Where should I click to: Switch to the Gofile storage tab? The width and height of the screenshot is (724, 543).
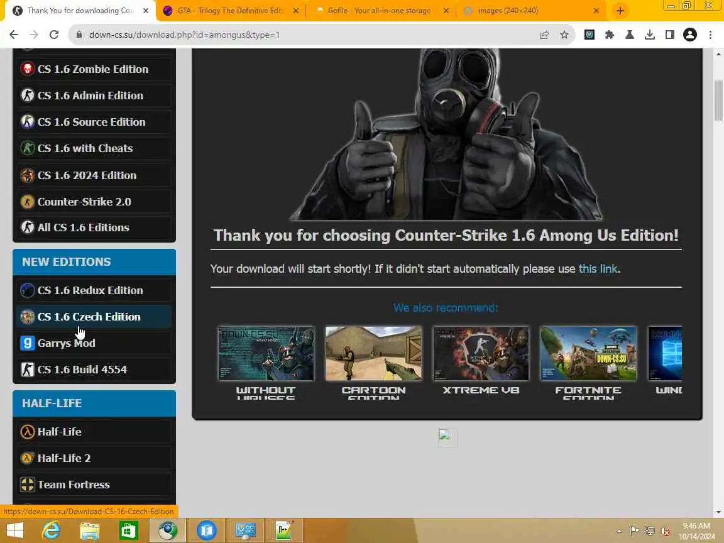[380, 10]
